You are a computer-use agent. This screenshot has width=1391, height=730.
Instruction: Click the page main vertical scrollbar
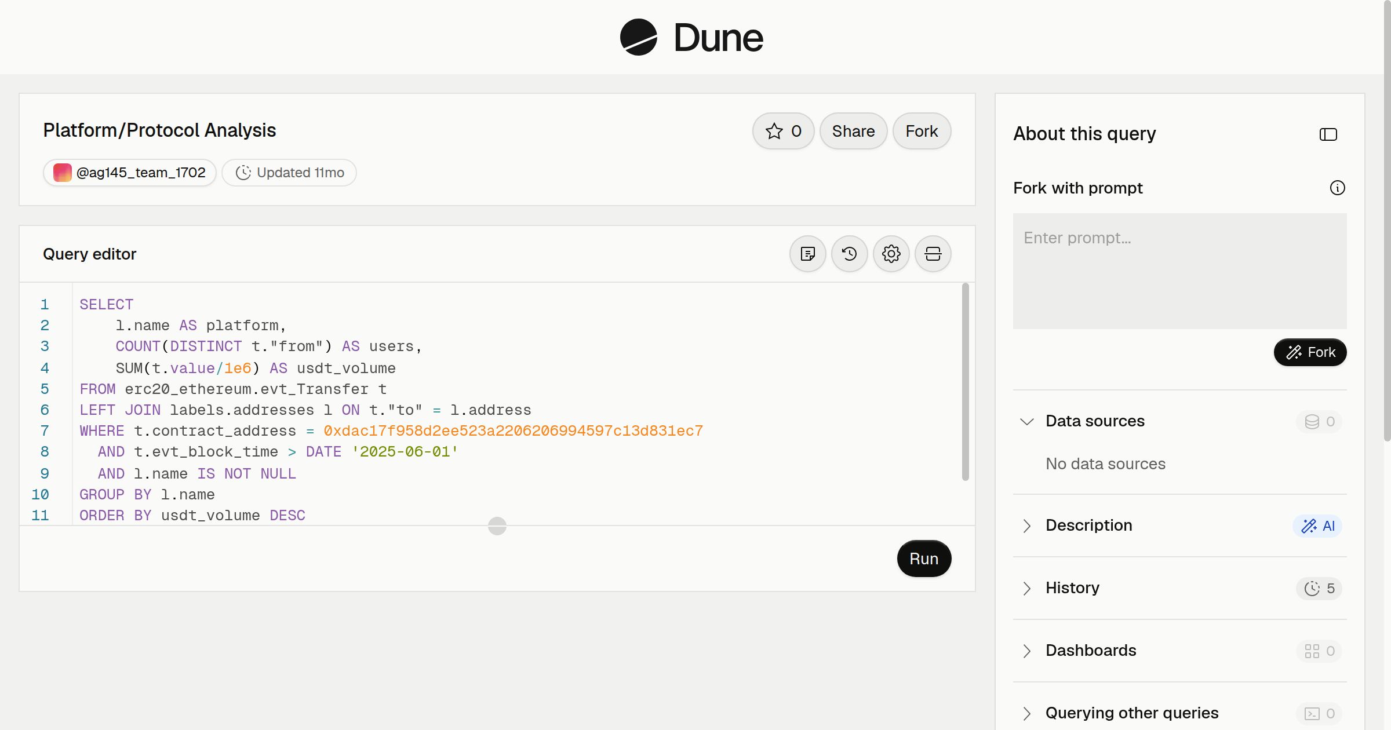click(x=1387, y=220)
